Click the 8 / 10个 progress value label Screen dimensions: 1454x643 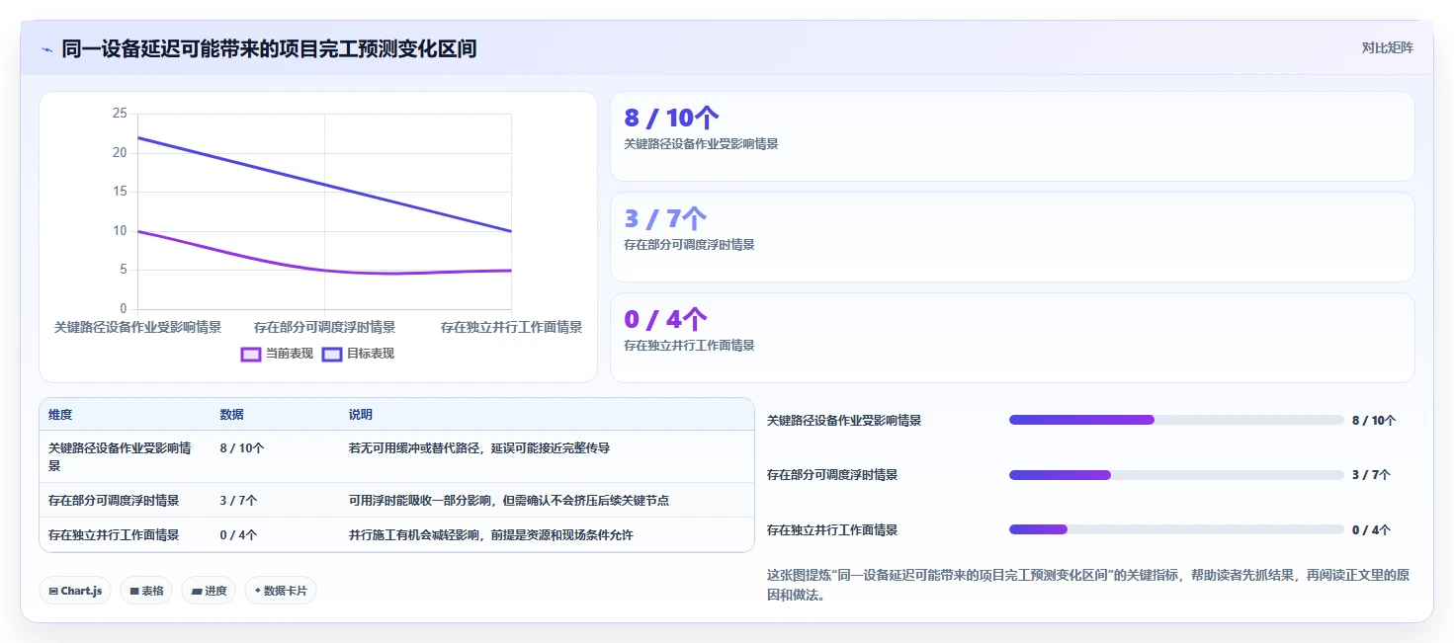click(1374, 421)
